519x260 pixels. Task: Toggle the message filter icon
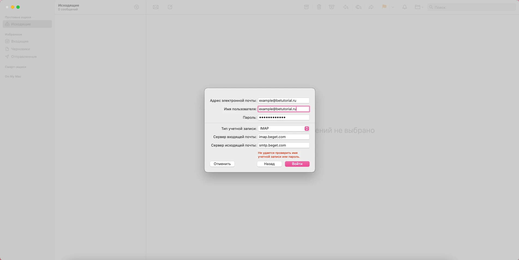coord(136,7)
